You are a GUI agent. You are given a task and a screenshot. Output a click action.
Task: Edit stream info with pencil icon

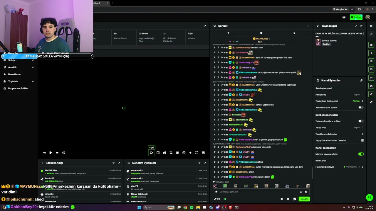pyautogui.click(x=356, y=26)
